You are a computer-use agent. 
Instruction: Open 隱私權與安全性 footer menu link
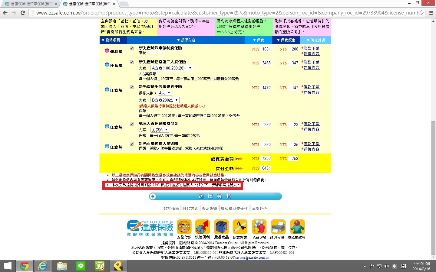coord(234,209)
